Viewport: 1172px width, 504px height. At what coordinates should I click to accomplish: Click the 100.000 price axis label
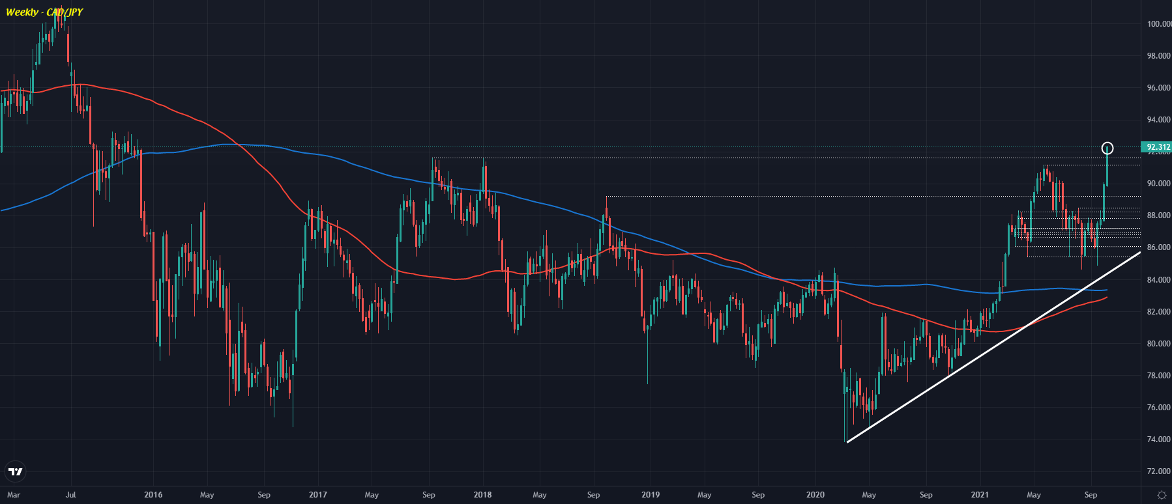click(1159, 24)
